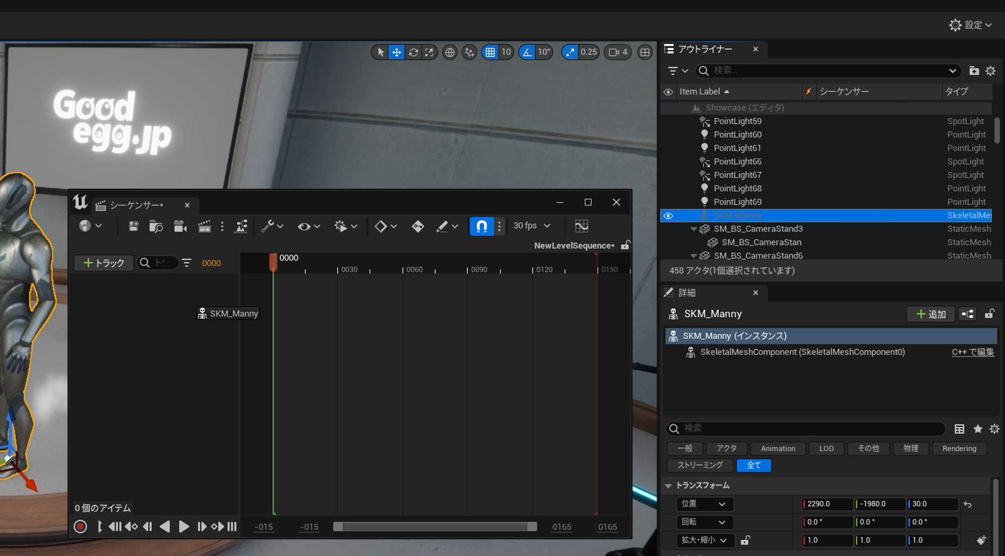Screen dimensions: 1005x556
Task: Reset position to default arrow
Action: point(968,504)
